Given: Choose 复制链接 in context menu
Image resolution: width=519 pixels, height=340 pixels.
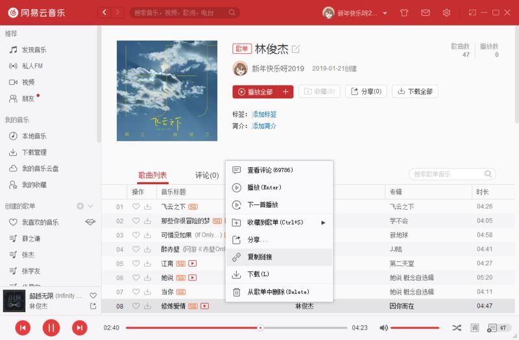Looking at the screenshot, I should [x=280, y=257].
